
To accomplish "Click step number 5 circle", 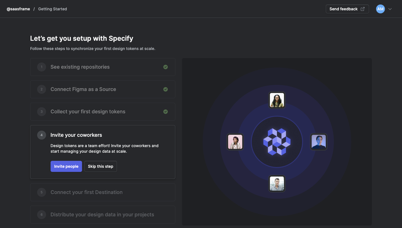I will 41,192.
